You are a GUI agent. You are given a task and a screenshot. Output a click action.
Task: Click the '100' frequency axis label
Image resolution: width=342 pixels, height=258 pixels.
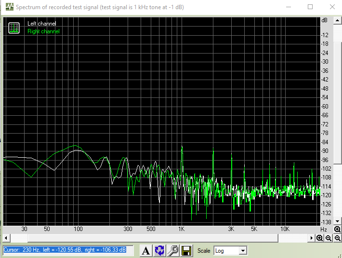tap(78, 229)
